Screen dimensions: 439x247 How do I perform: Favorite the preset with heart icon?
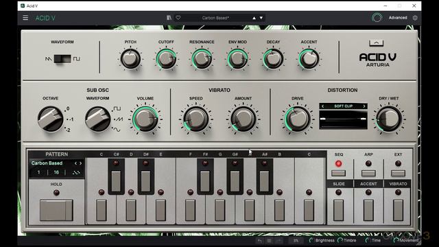tap(178, 18)
